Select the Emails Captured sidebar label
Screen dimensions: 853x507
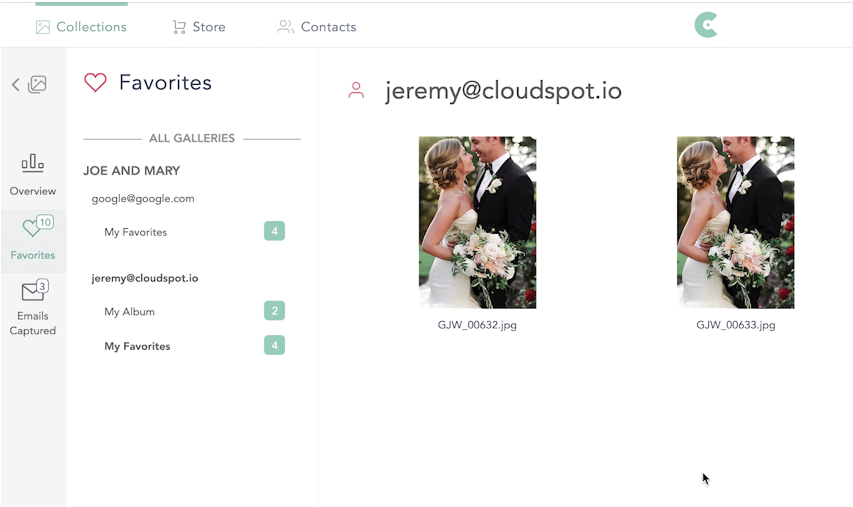pos(33,323)
